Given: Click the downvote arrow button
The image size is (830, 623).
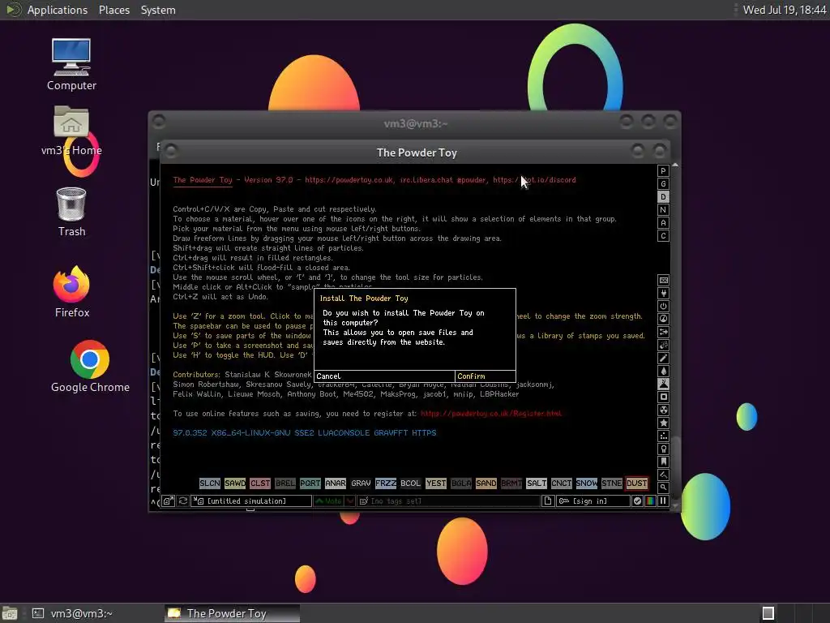Looking at the screenshot, I should tap(350, 501).
